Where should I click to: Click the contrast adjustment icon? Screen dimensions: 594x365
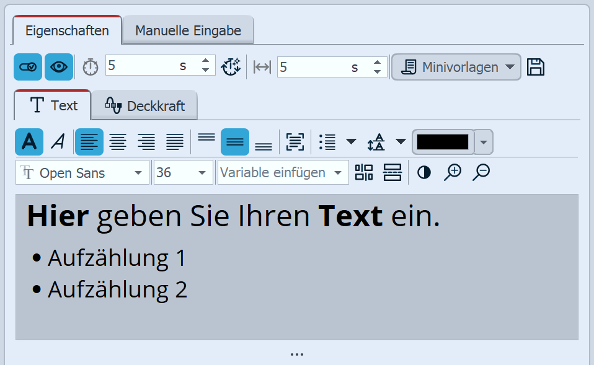tap(424, 172)
